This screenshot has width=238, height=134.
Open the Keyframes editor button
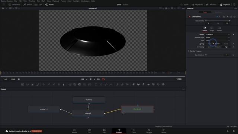(x=197, y=4)
